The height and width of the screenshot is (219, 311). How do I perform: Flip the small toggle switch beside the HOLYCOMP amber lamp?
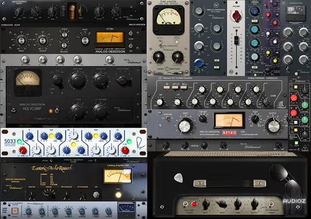(x=57, y=111)
